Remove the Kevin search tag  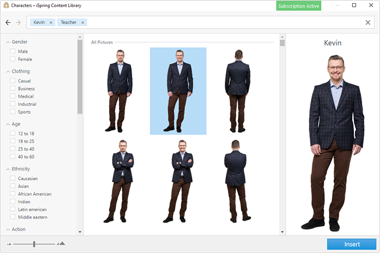[x=51, y=23]
